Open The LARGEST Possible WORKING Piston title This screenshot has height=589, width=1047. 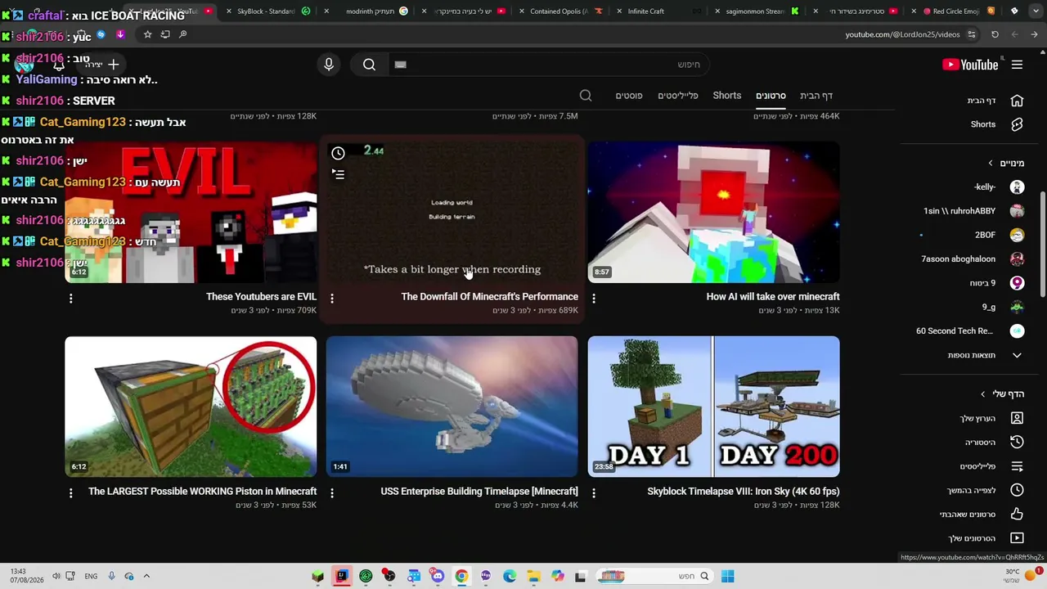tap(202, 492)
